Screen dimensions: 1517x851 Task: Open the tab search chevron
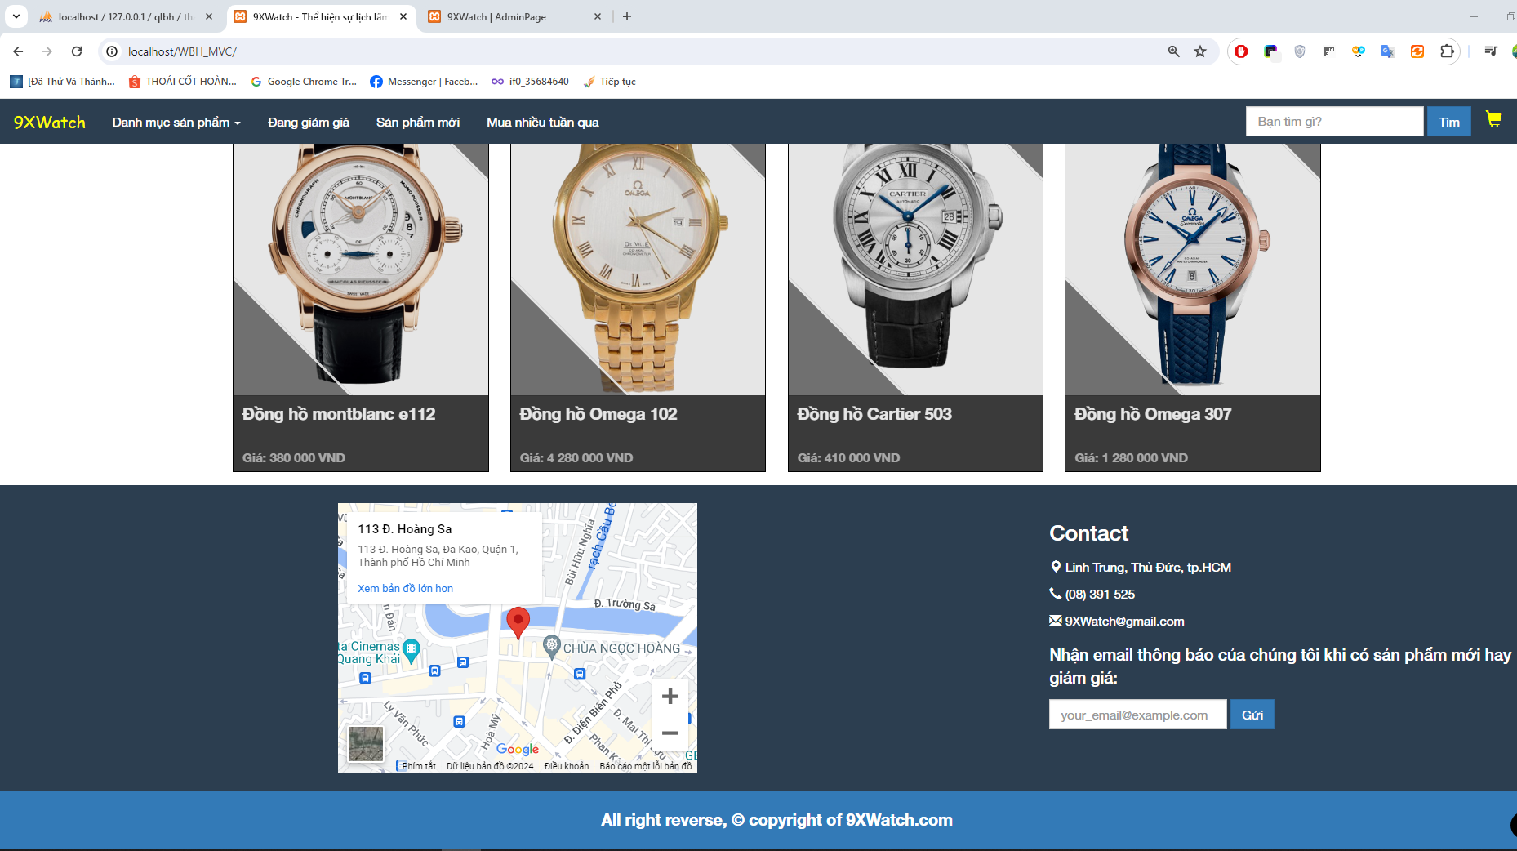pyautogui.click(x=16, y=16)
